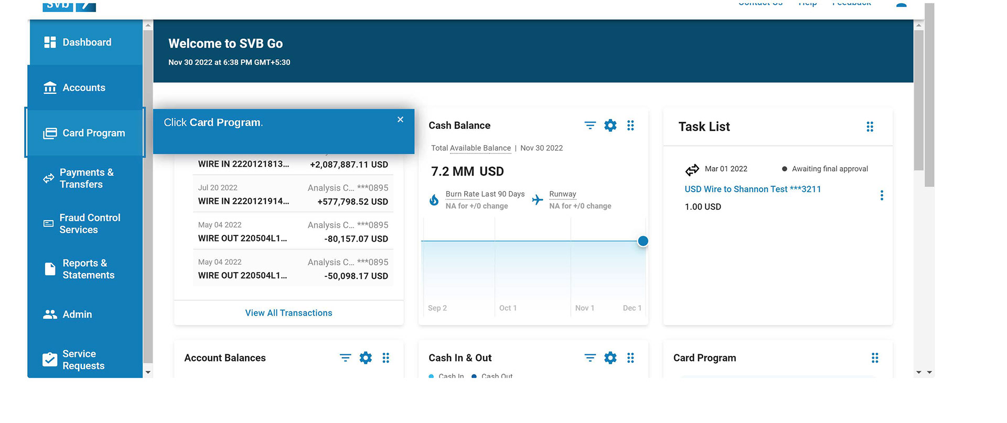Screen dimensions: 1007x423
Task: Open Reports & Statements
Action: [85, 269]
